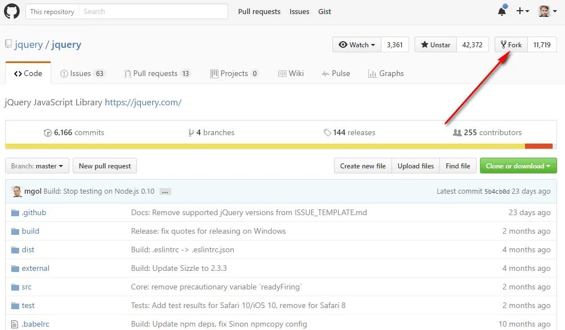Viewport: 565px width, 330px height.
Task: Open the jquery owner link
Action: (x=29, y=44)
